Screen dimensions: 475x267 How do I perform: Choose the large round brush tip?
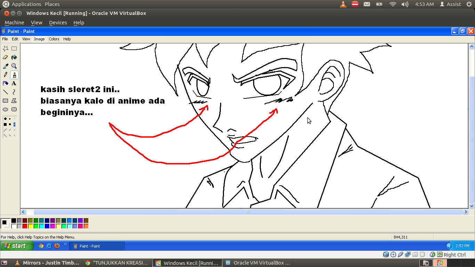point(5,119)
